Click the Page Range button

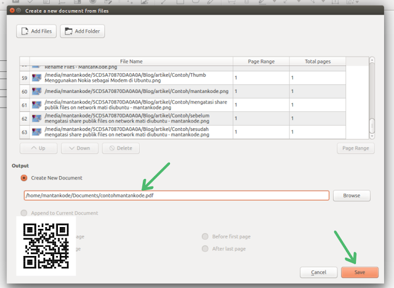[x=356, y=148]
